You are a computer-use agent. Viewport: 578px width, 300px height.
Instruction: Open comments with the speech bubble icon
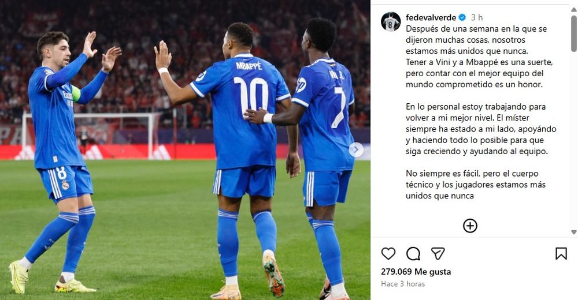tap(413, 254)
